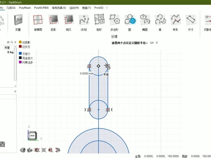Click the magnifier search icon in browser header
211x158 pixels.
pyautogui.click(x=12, y=42)
